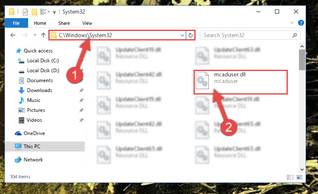The width and height of the screenshot is (318, 194).
Task: Open the address bar history dropdown
Action: 182,35
